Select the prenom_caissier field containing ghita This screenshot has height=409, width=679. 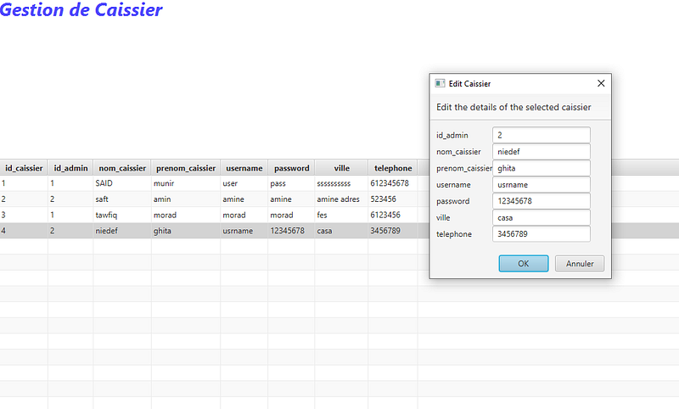(x=542, y=168)
